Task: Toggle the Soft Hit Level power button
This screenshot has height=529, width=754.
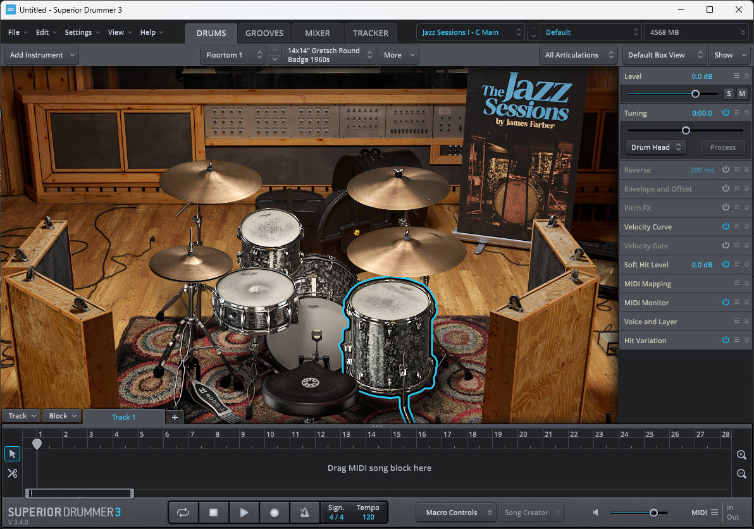Action: click(x=726, y=264)
